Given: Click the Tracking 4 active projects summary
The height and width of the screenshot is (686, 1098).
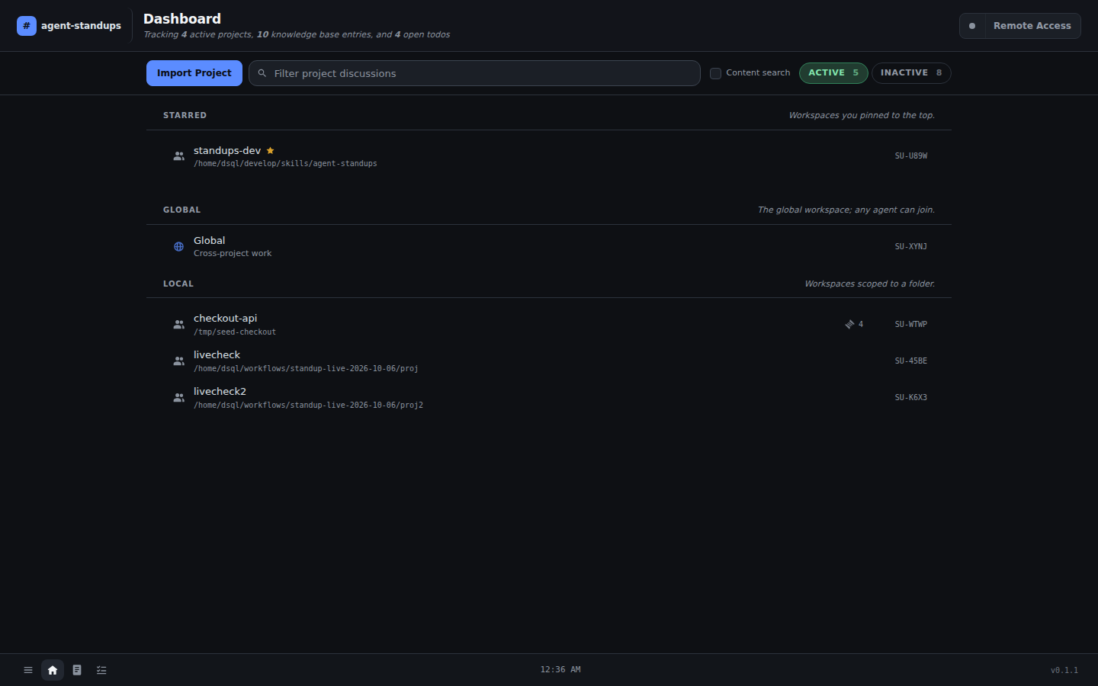Looking at the screenshot, I should click(x=297, y=35).
